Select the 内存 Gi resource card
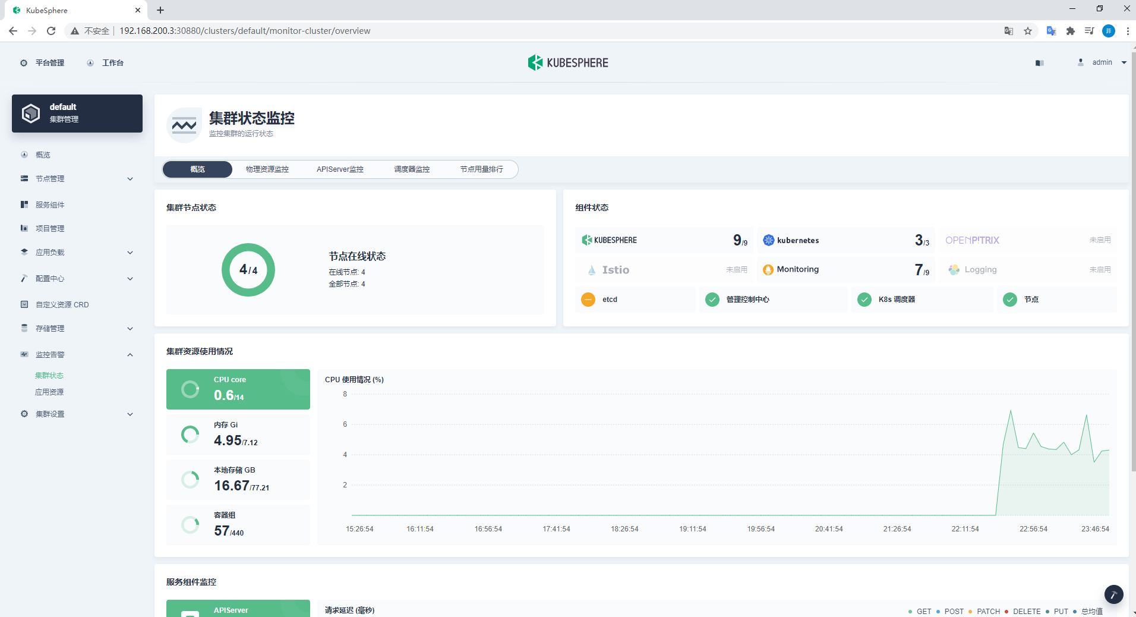This screenshot has height=617, width=1136. pyautogui.click(x=238, y=435)
